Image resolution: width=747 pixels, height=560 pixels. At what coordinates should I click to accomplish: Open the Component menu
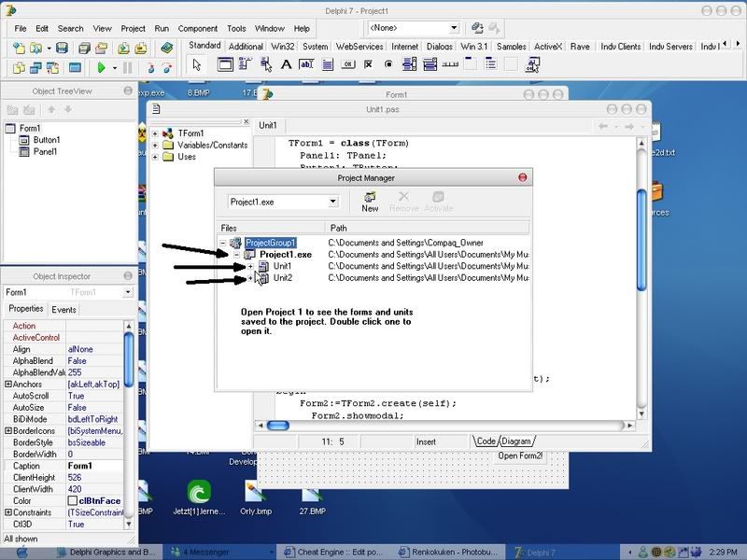click(197, 29)
